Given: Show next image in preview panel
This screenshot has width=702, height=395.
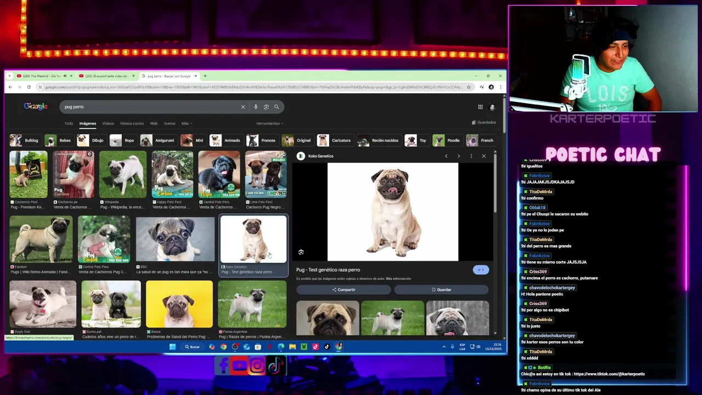Looking at the screenshot, I should (458, 156).
